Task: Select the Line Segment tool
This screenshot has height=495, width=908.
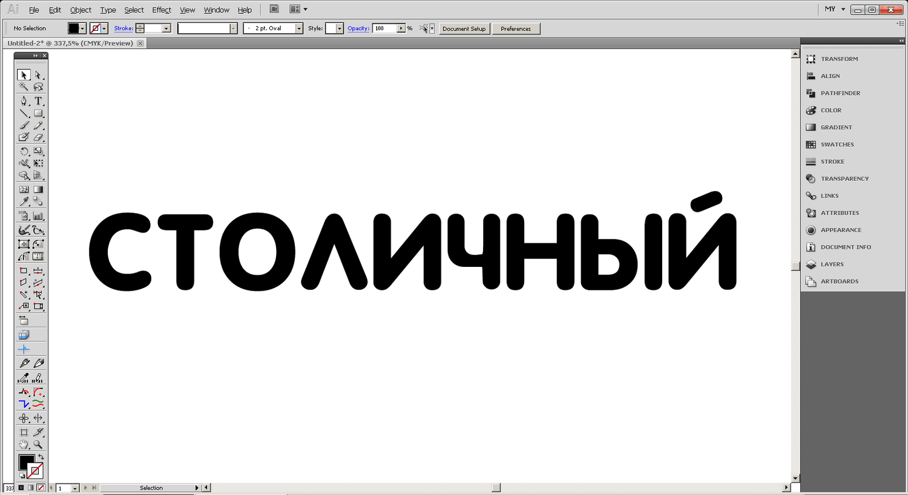Action: tap(24, 113)
